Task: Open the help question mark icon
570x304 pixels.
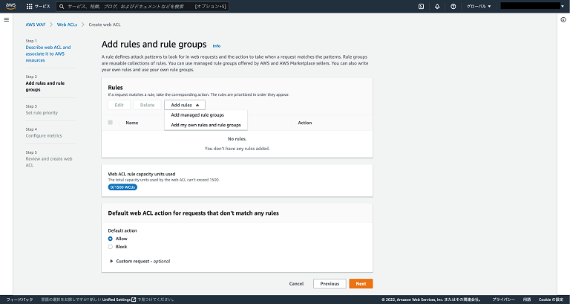Action: 453,6
